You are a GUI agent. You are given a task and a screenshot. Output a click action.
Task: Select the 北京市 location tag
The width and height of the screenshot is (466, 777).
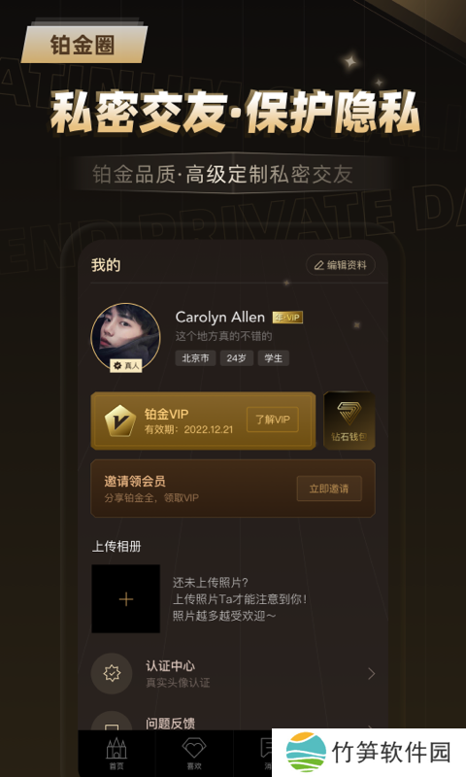(x=195, y=357)
